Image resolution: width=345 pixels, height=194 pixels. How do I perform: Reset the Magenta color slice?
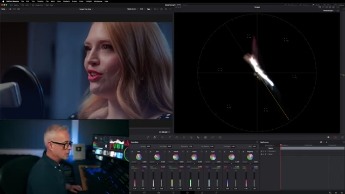coord(257,151)
